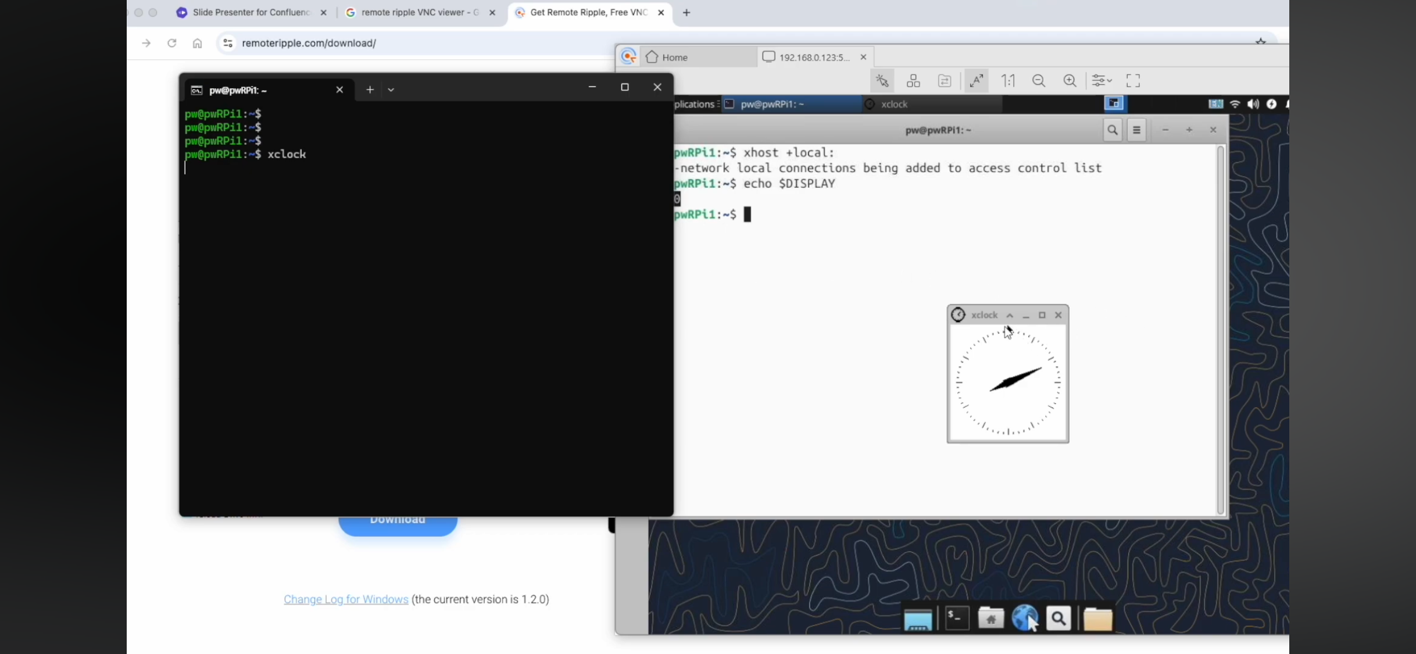Click Change Log for Windows link
Image resolution: width=1416 pixels, height=654 pixels.
click(346, 599)
